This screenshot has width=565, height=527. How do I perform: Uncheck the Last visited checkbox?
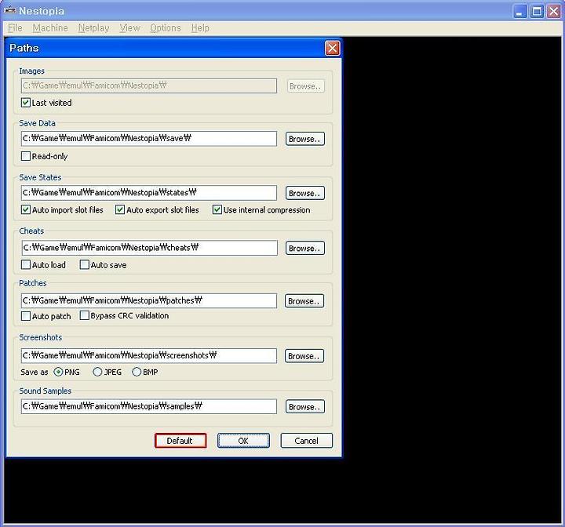(x=26, y=103)
